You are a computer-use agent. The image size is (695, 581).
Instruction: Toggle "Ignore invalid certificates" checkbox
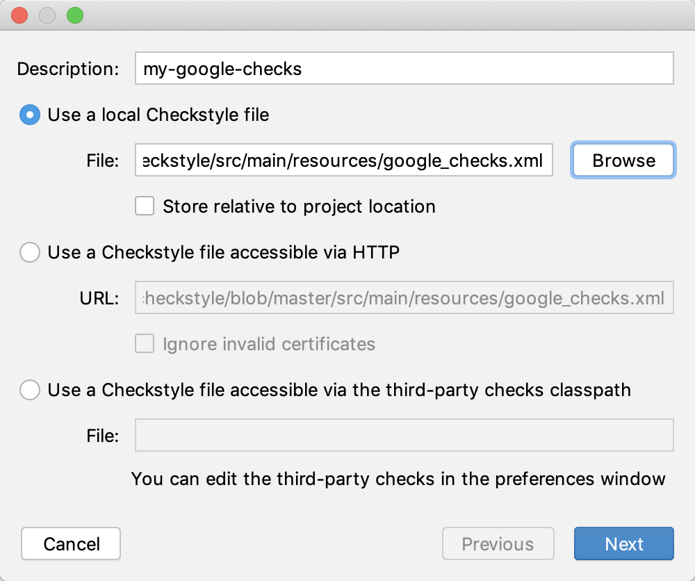click(x=145, y=344)
